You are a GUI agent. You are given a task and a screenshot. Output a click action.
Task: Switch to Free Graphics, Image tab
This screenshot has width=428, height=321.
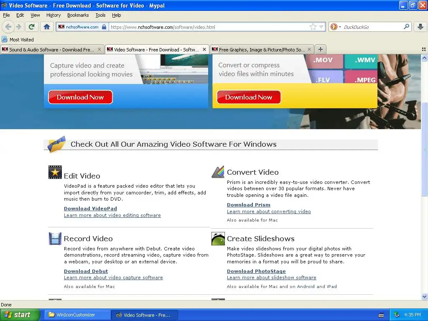pos(262,49)
